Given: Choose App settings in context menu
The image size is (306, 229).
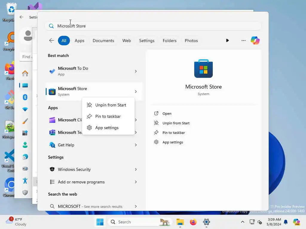Looking at the screenshot, I should click(x=108, y=128).
